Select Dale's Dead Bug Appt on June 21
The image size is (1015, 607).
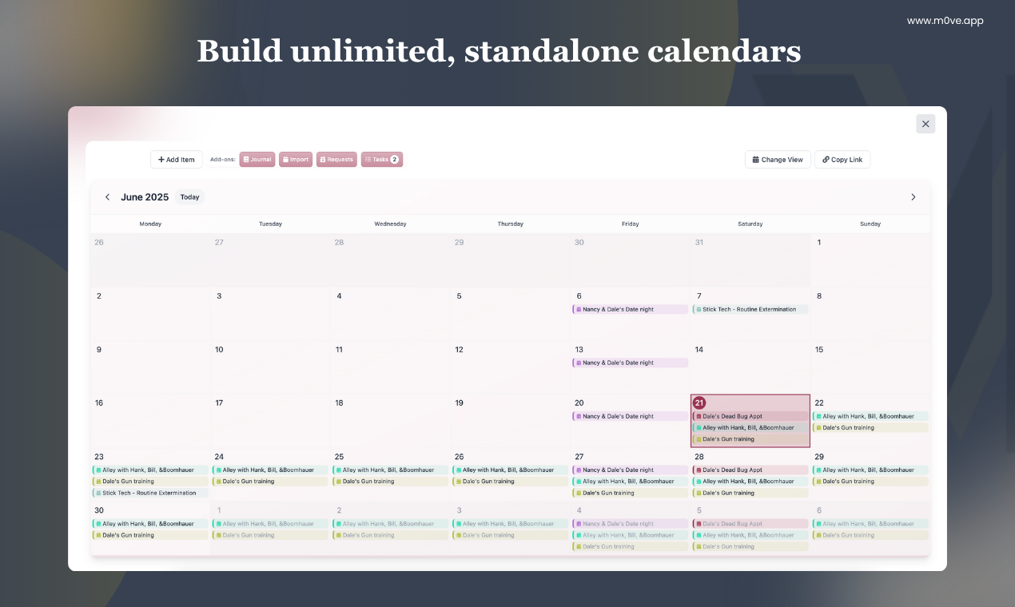click(750, 416)
